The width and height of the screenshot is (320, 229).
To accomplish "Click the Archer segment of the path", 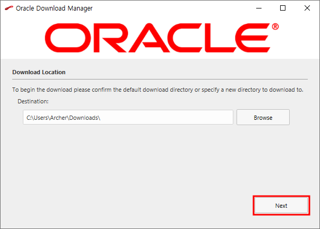I will pos(59,118).
